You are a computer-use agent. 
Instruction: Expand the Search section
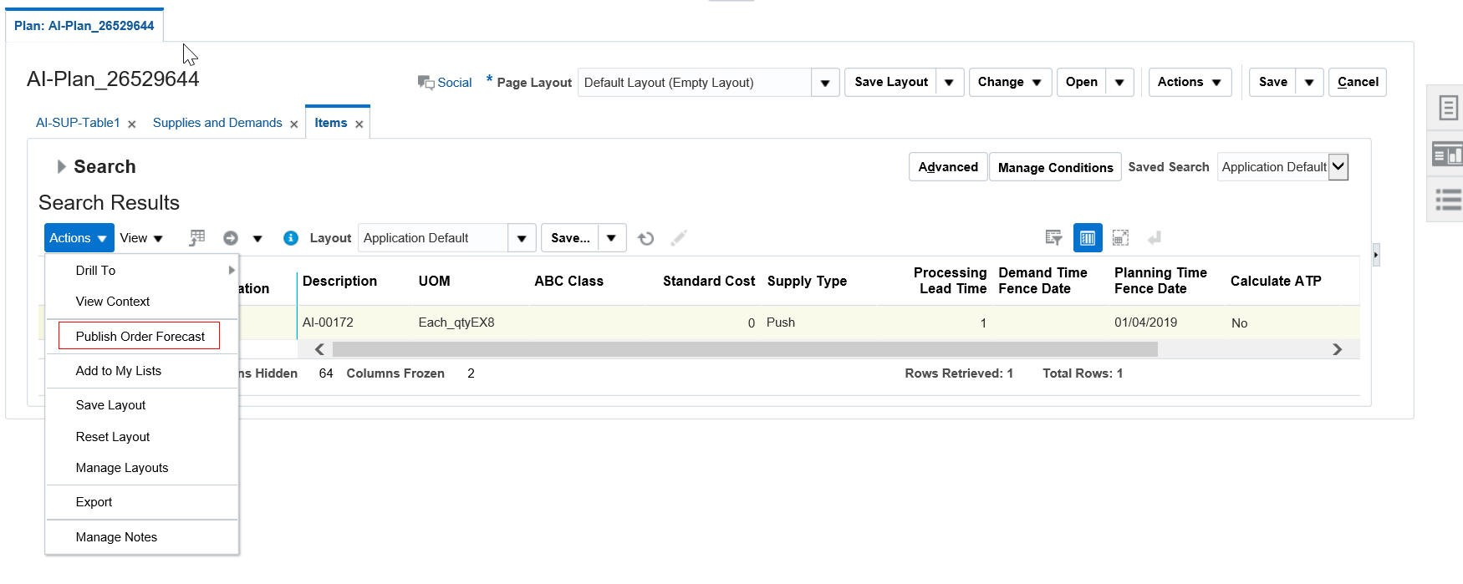point(61,167)
